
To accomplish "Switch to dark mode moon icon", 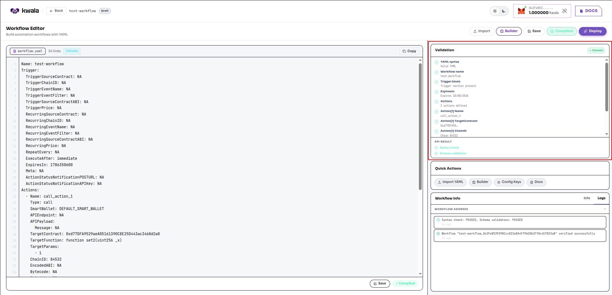I will tap(504, 11).
